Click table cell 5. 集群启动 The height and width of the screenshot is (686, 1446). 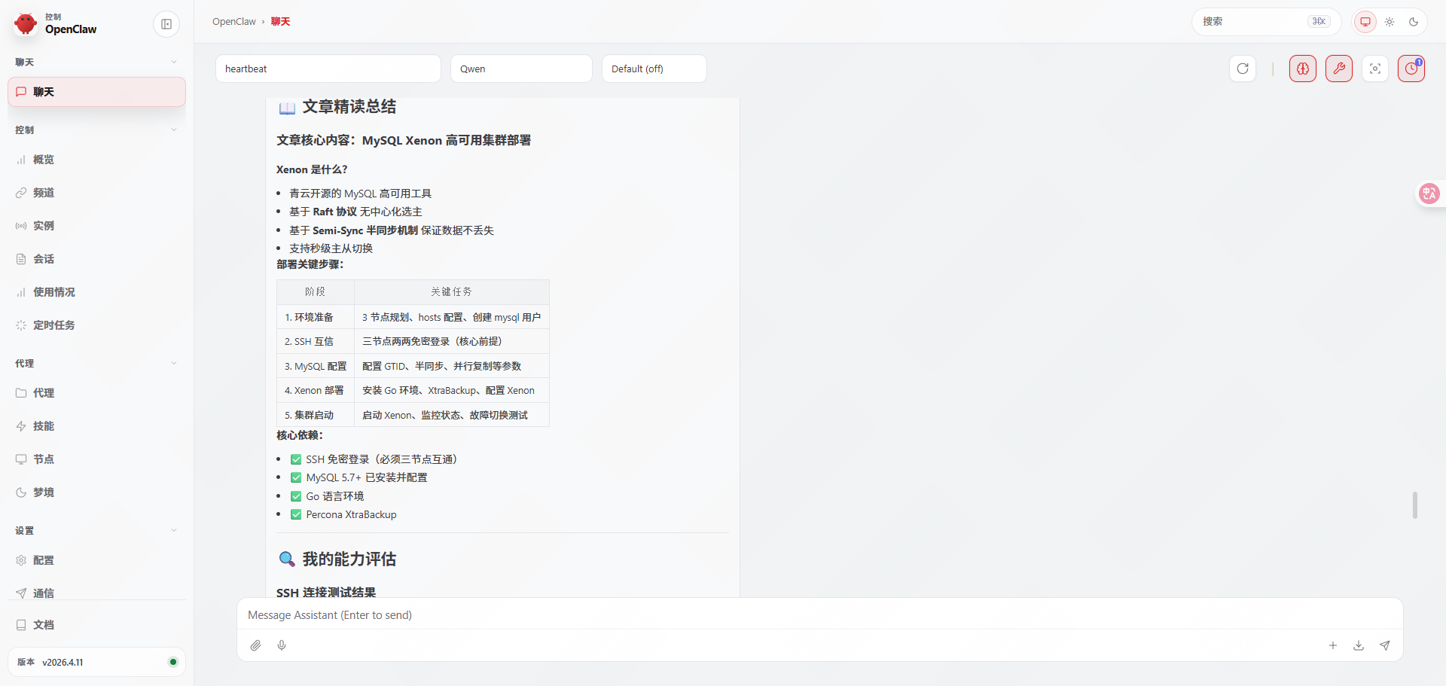pos(316,415)
